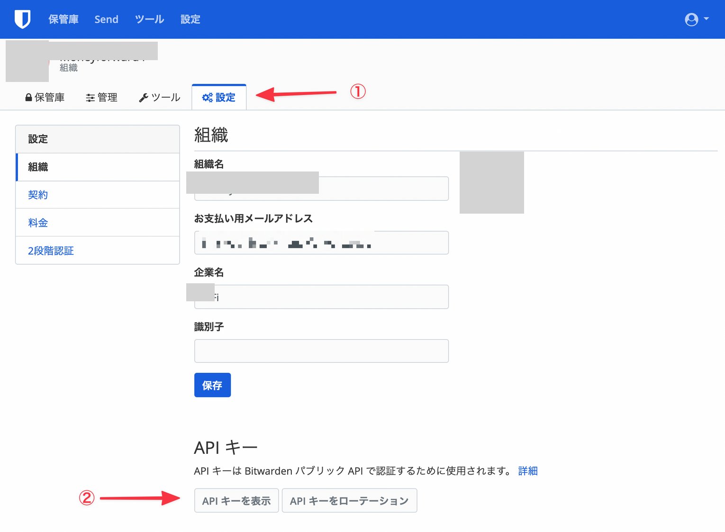
Task: Click the 組織 page heading
Action: 211,135
